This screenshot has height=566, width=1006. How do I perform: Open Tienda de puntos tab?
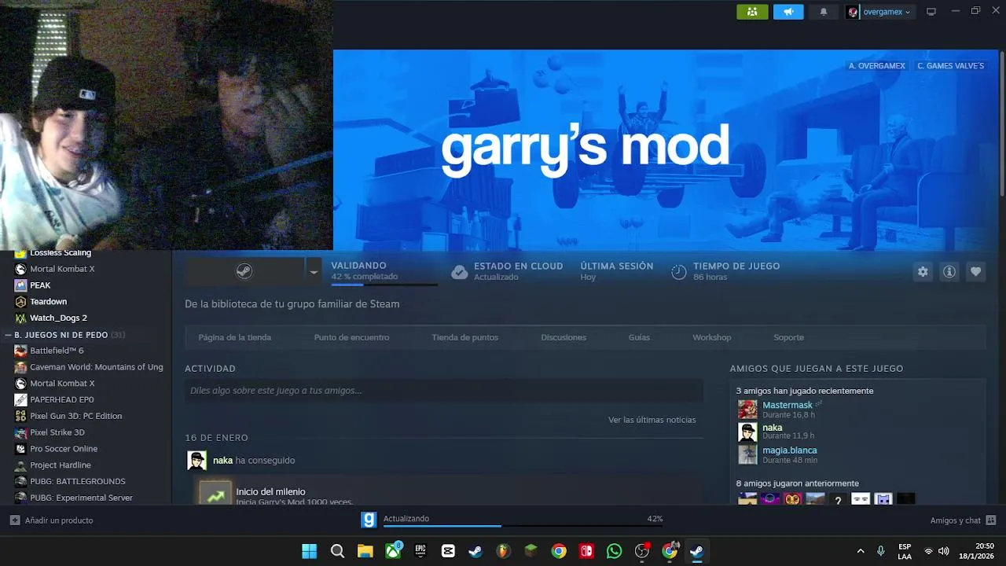point(464,337)
